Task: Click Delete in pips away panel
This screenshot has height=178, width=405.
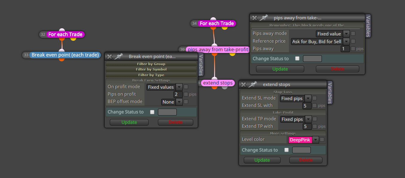Action: (337, 69)
